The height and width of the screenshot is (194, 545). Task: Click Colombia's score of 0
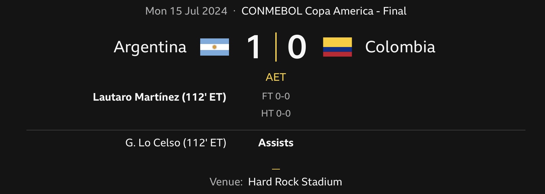click(x=296, y=47)
